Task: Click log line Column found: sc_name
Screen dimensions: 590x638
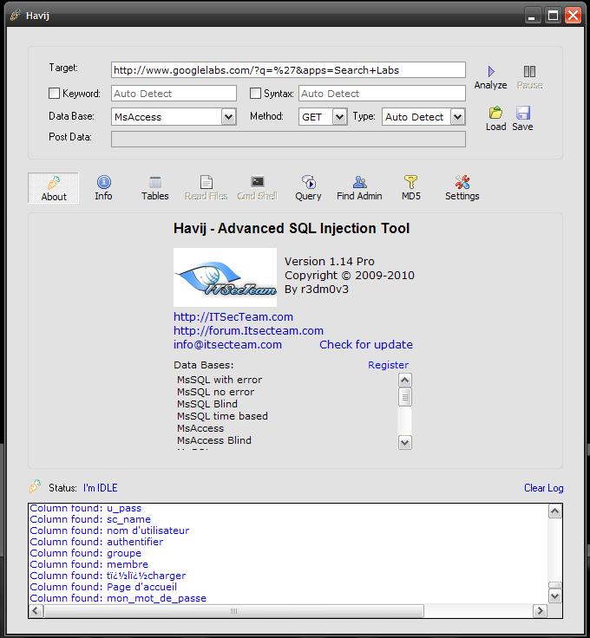Action: tap(90, 519)
